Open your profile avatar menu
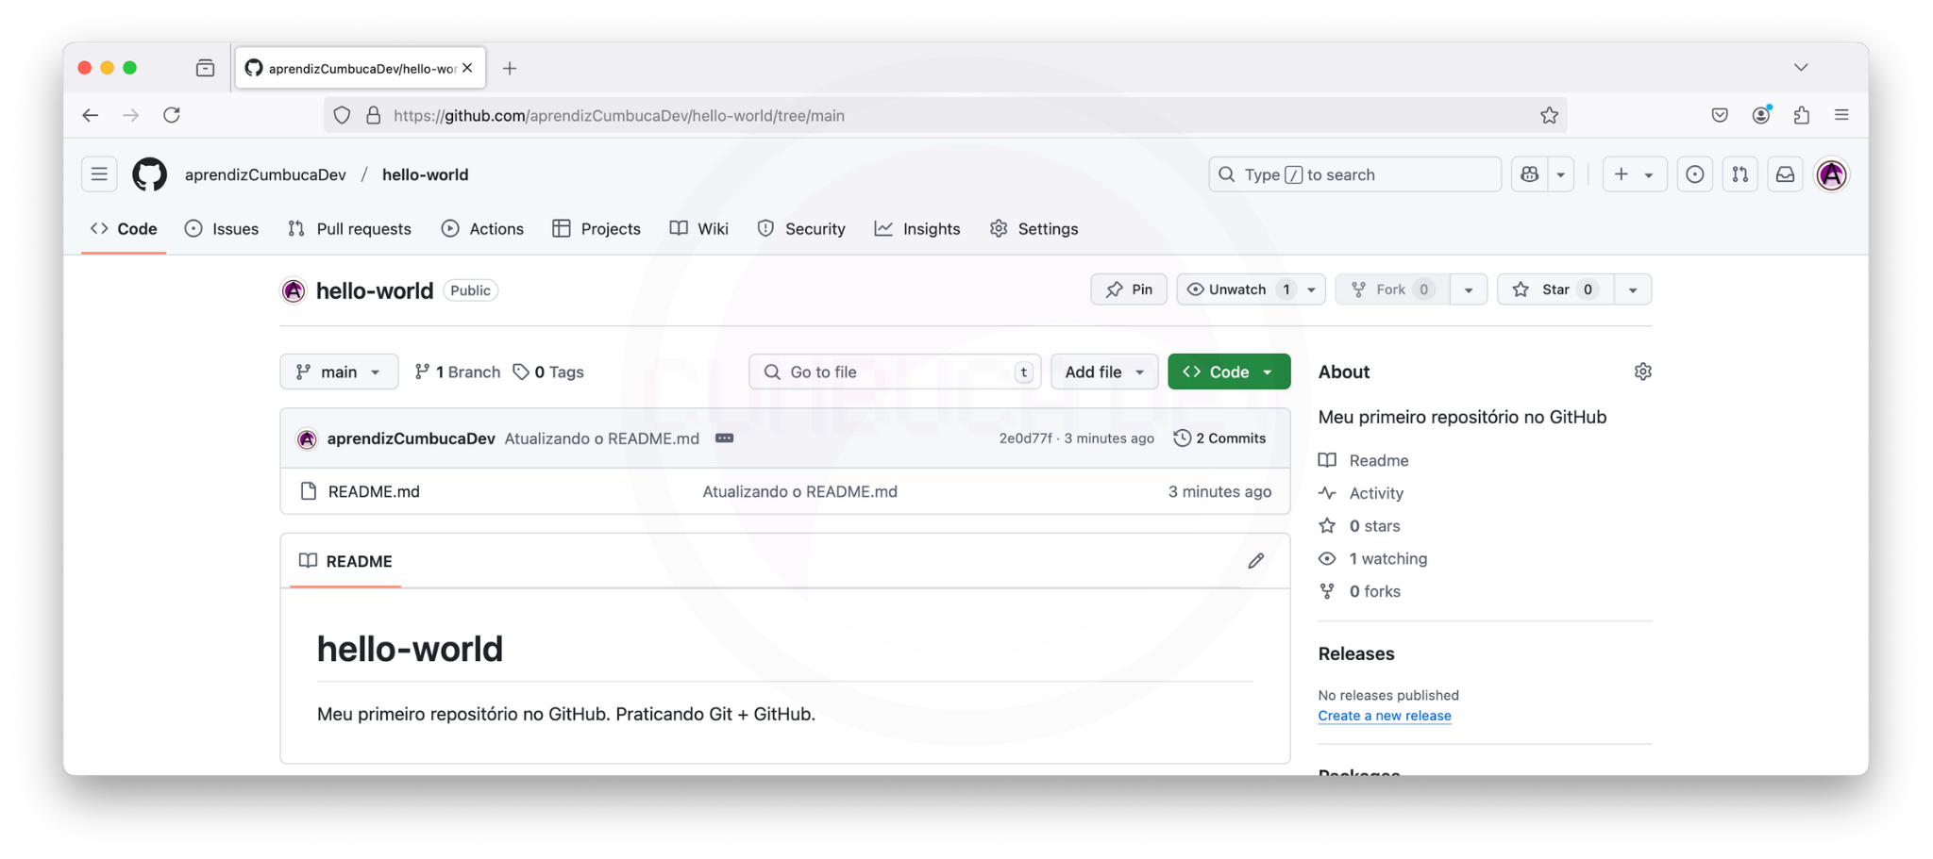This screenshot has width=1933, height=859. click(x=1831, y=173)
